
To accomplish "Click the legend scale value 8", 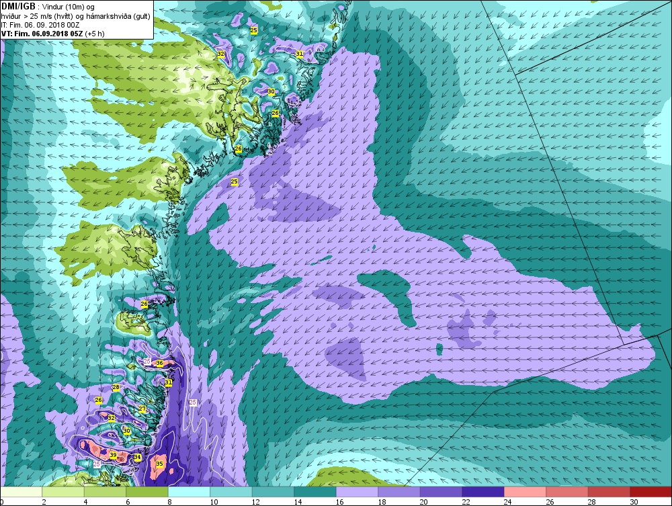I will pos(170,502).
